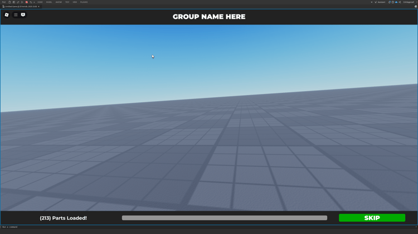The height and width of the screenshot is (234, 418).
Task: Open the account username dropdown
Action: pyautogui.click(x=410, y=2)
